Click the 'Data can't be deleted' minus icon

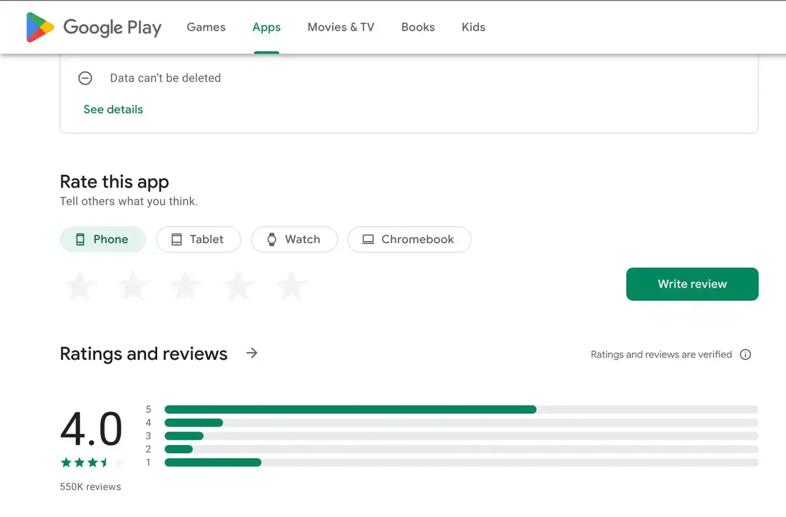pyautogui.click(x=85, y=78)
